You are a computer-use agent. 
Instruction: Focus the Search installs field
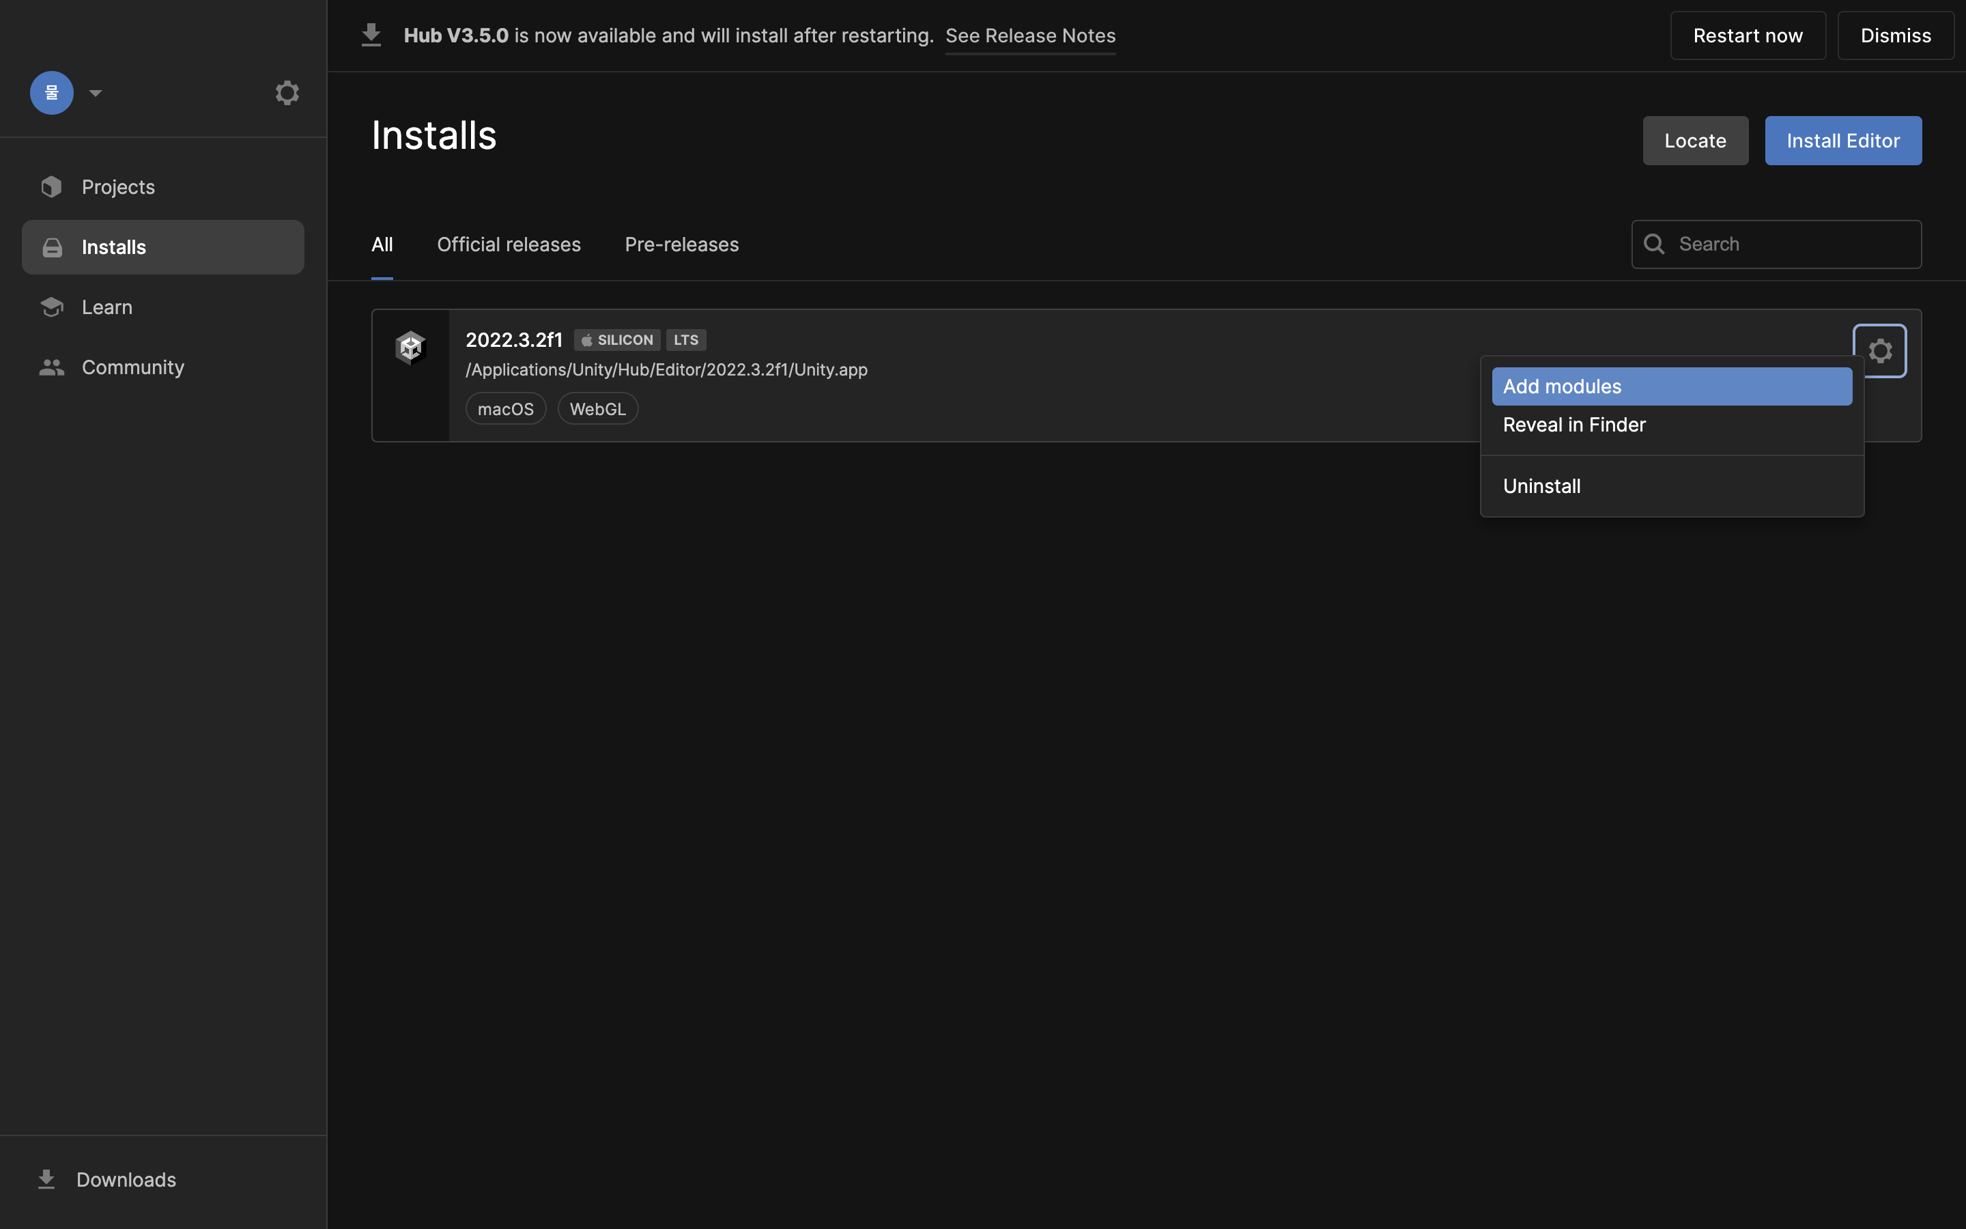click(1776, 244)
